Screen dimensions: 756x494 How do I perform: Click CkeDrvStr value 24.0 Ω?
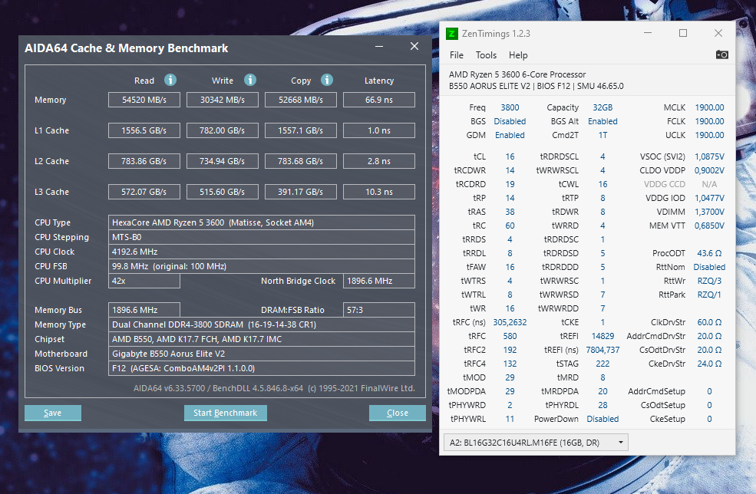point(709,364)
